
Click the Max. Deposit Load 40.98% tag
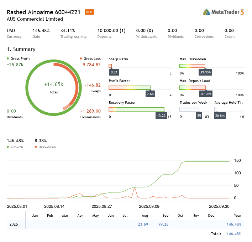click(x=206, y=94)
